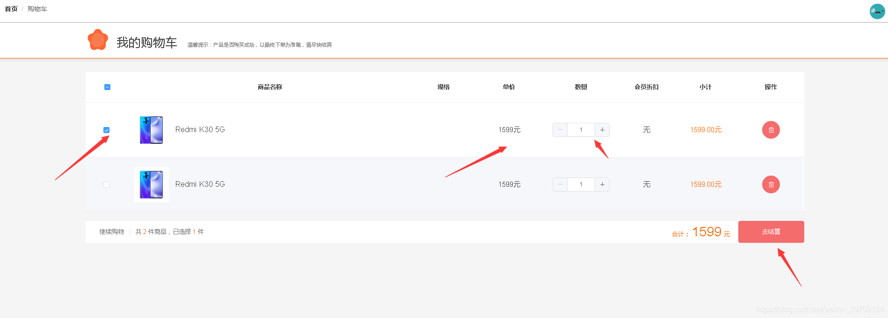
Task: Delete the first Redmi K30 5G (checked) item
Action: pyautogui.click(x=771, y=130)
